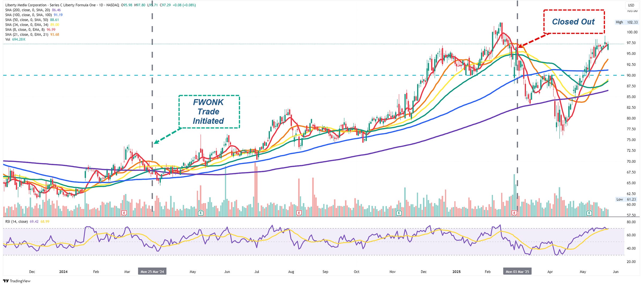Viewport: 643px width, 286px height.
Task: Click the 90.00 price axis label
Action: coord(631,75)
